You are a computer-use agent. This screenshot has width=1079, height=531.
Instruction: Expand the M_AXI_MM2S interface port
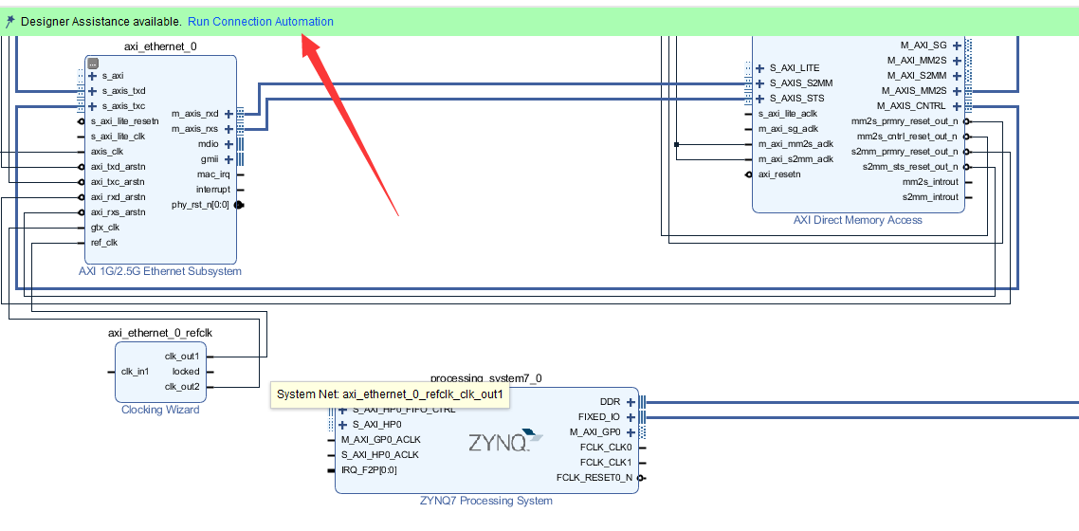coord(957,61)
